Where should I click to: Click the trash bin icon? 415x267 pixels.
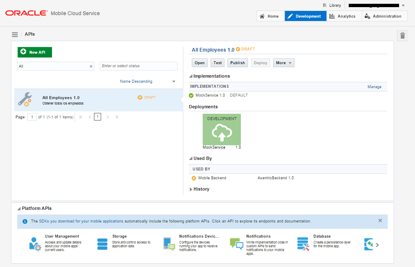point(402,36)
